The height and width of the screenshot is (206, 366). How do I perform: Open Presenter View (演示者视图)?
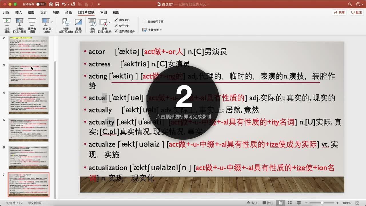[x=32, y=25]
